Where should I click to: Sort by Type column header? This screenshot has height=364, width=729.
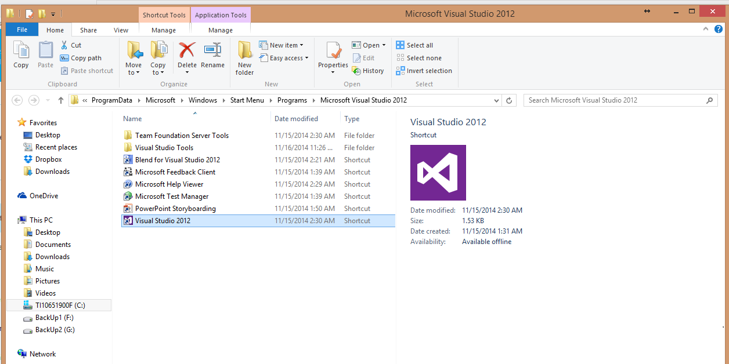352,119
